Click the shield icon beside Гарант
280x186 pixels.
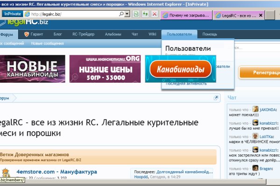tap(27, 34)
